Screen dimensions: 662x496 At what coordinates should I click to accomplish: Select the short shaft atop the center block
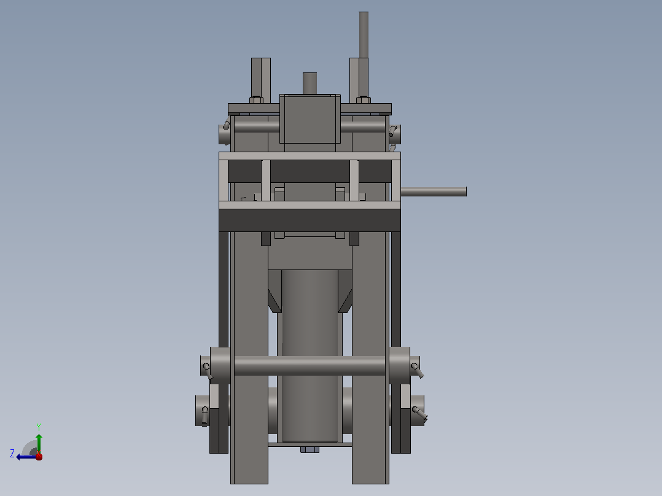(310, 83)
